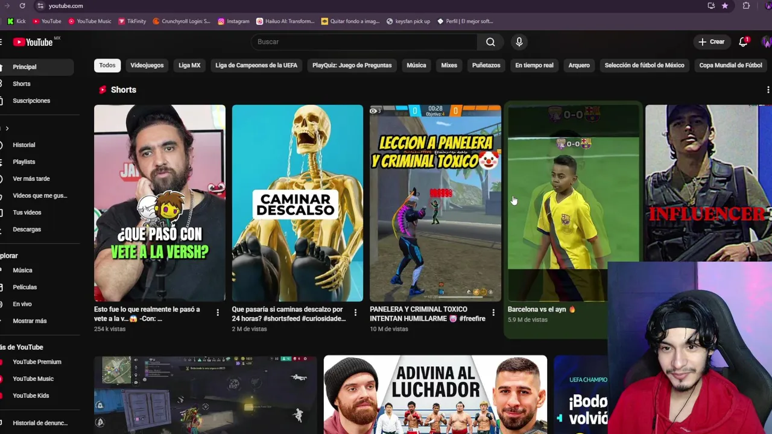772x434 pixels.
Task: Select 'Liga de Campeones de la UEFA' chip
Action: (256, 65)
